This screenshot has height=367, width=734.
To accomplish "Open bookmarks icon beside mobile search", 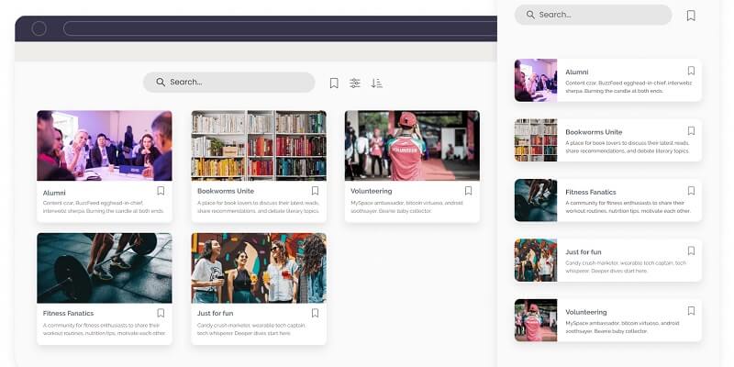I will coord(691,16).
